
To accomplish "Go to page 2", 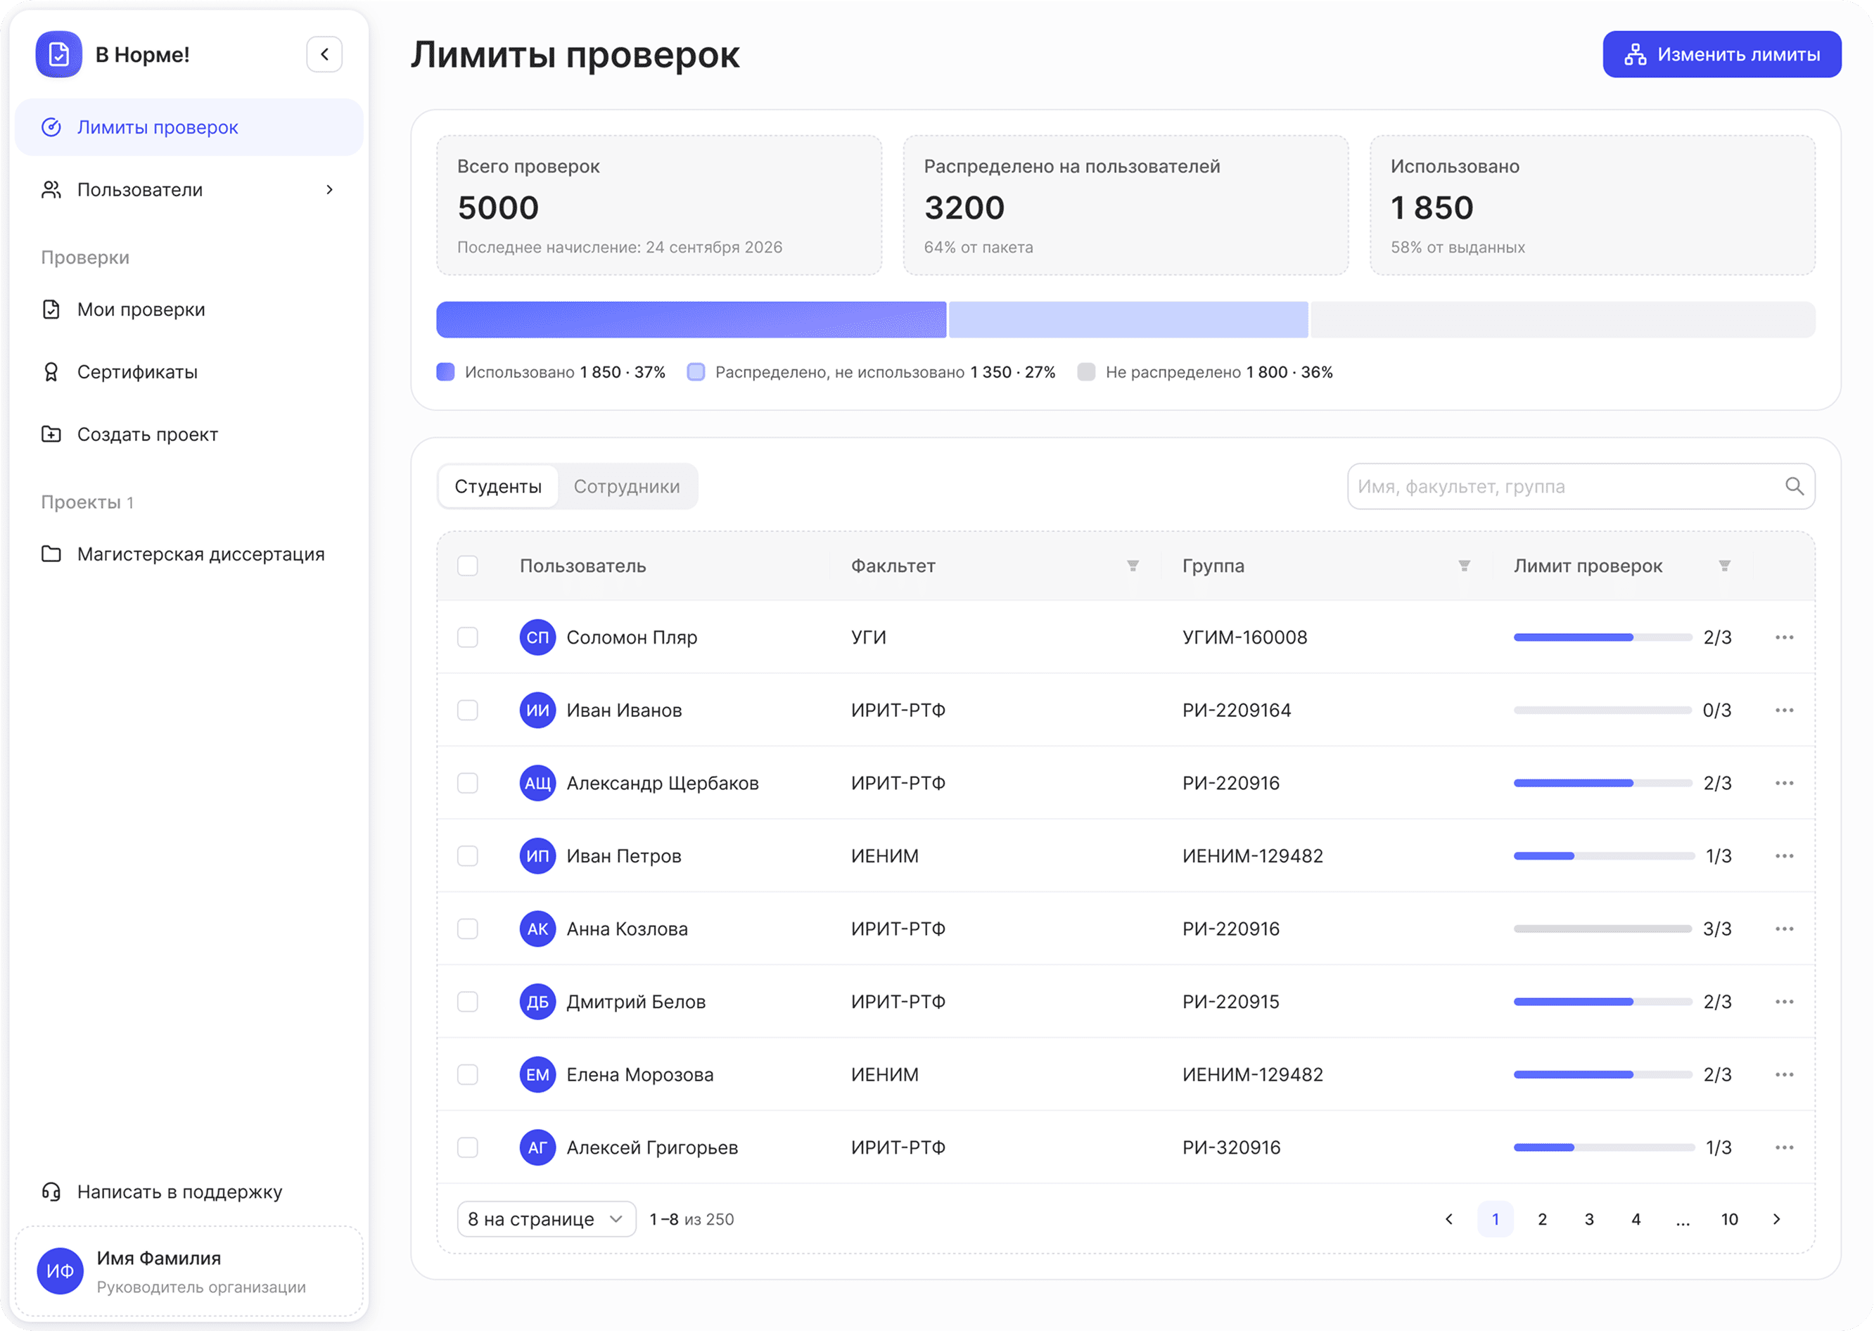I will click(1542, 1220).
